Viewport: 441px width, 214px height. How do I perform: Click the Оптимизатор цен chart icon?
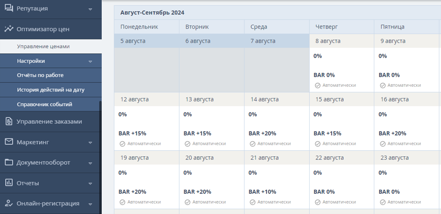pos(9,29)
